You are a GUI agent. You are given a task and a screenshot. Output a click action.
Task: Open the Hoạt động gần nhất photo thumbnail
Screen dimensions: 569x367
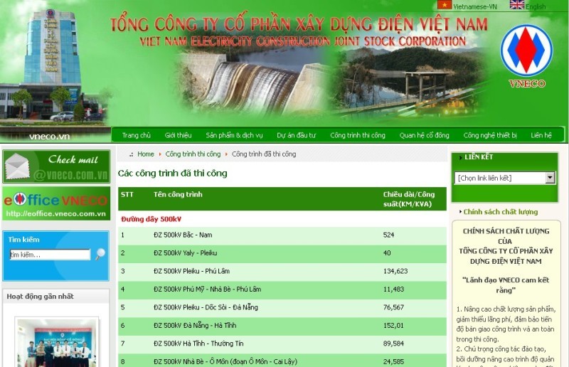pos(57,342)
